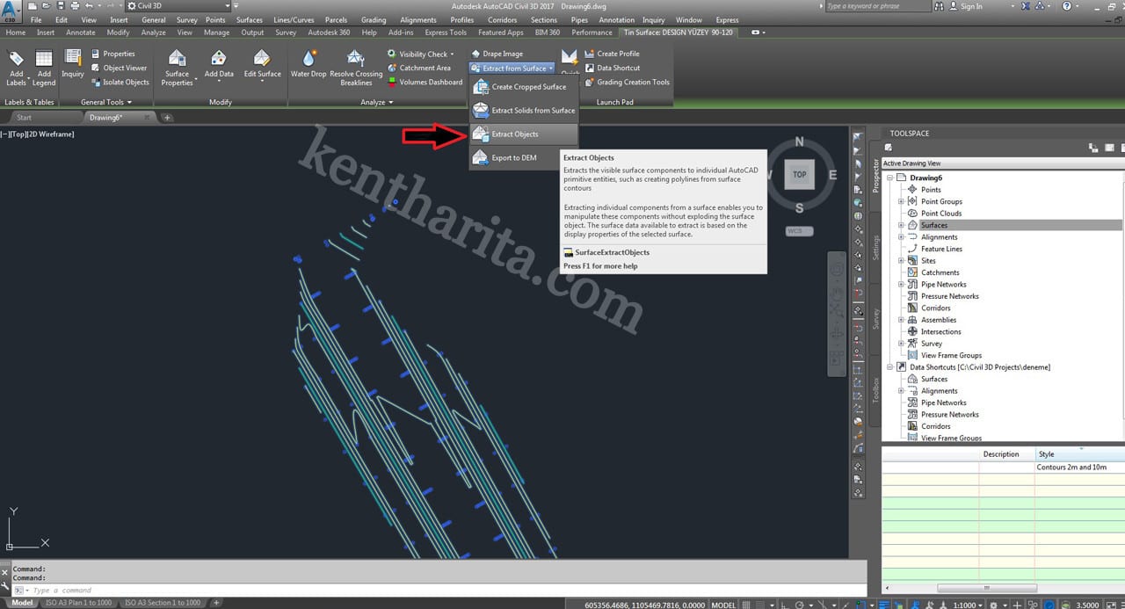Expand the Point Groups tree node
Image resolution: width=1125 pixels, height=609 pixels.
pos(901,201)
